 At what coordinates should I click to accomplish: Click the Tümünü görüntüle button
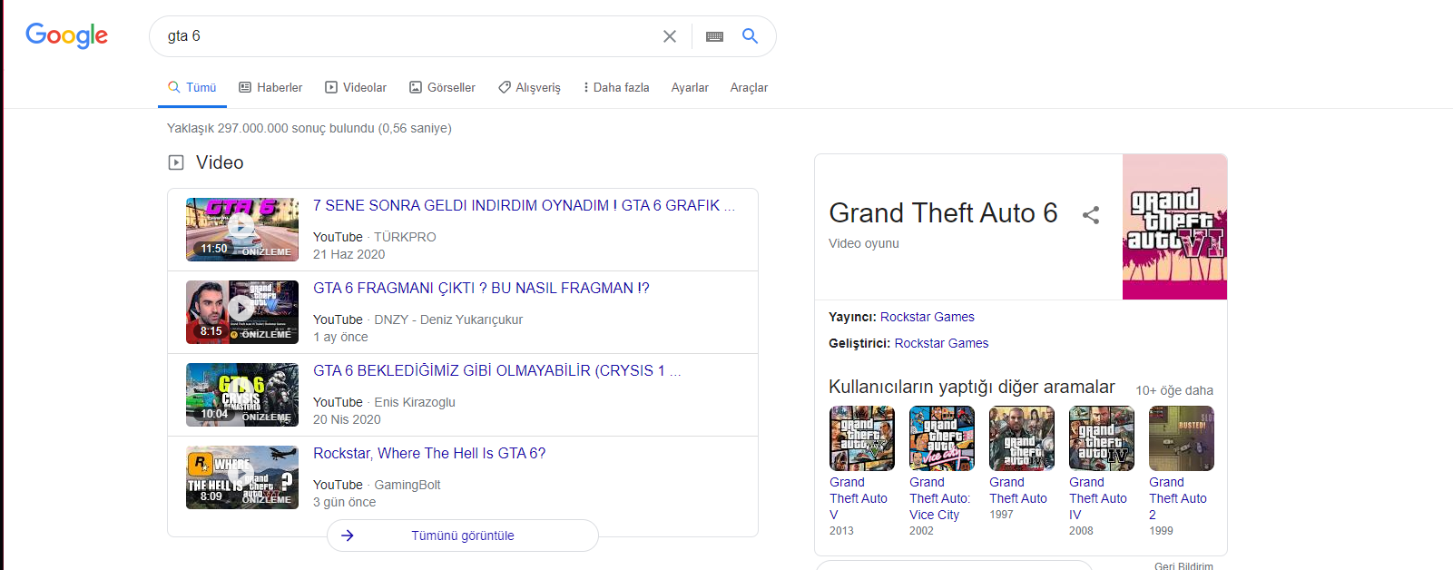[x=463, y=536]
